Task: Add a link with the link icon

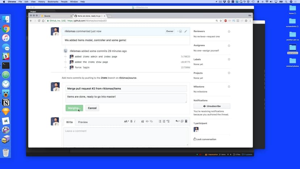Action: pos(151,121)
